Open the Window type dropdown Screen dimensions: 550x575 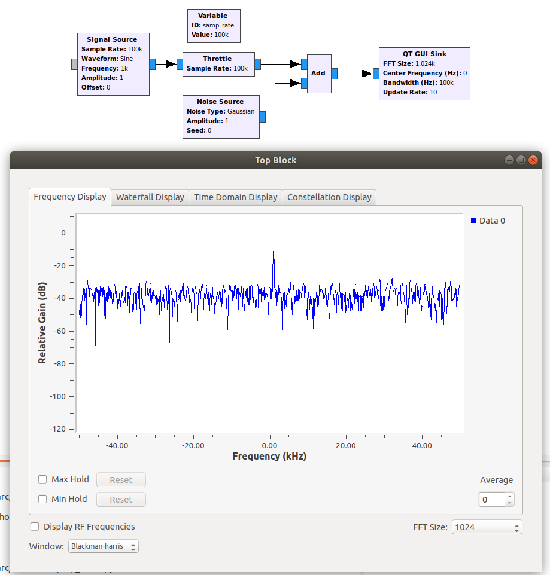click(x=103, y=546)
